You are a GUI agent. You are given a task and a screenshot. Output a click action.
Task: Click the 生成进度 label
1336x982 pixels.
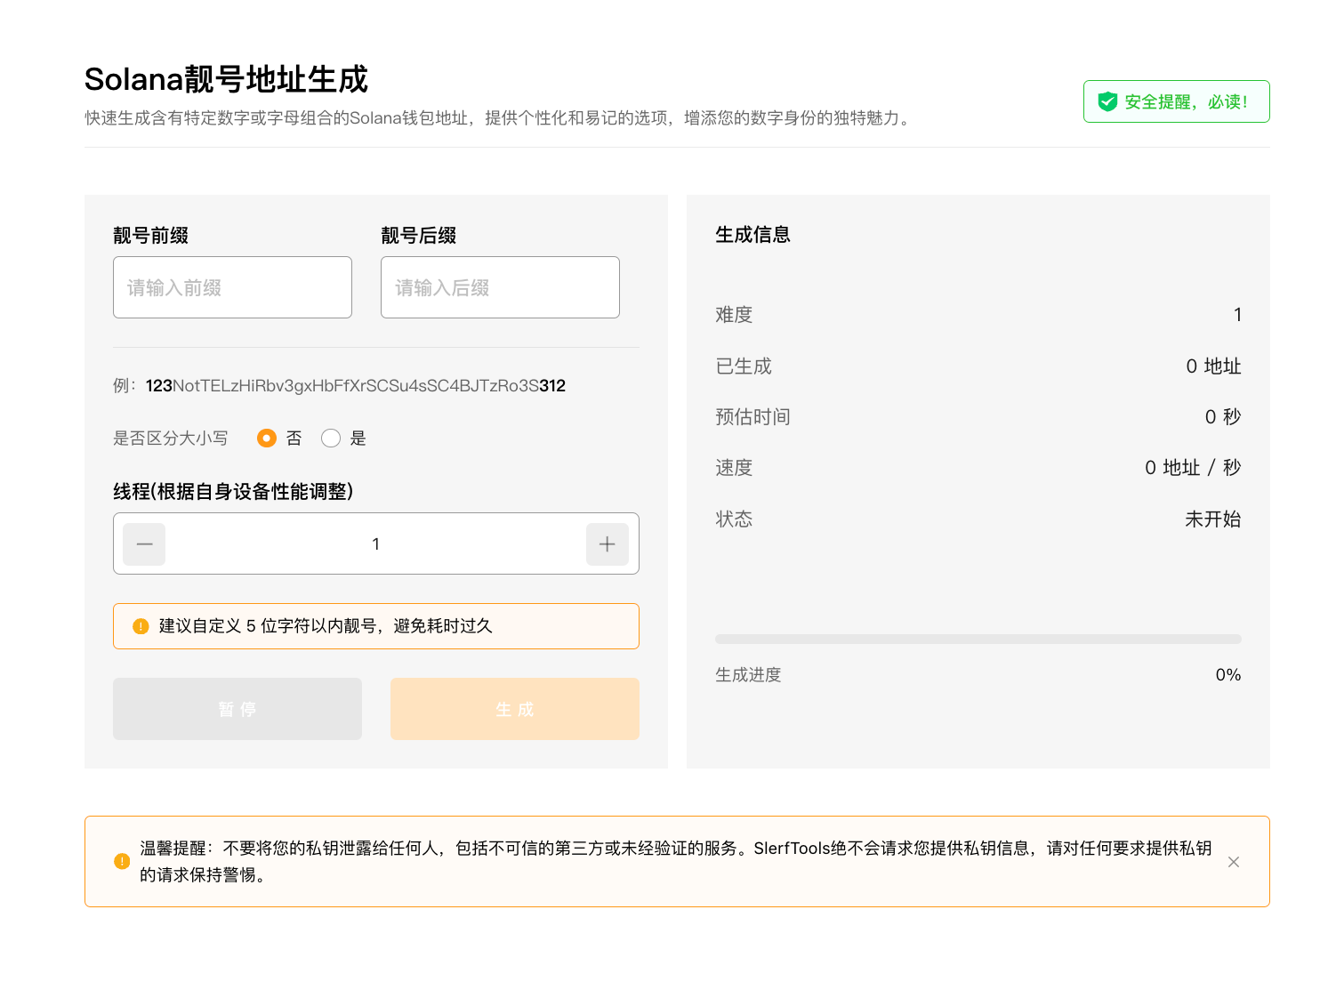tap(748, 674)
